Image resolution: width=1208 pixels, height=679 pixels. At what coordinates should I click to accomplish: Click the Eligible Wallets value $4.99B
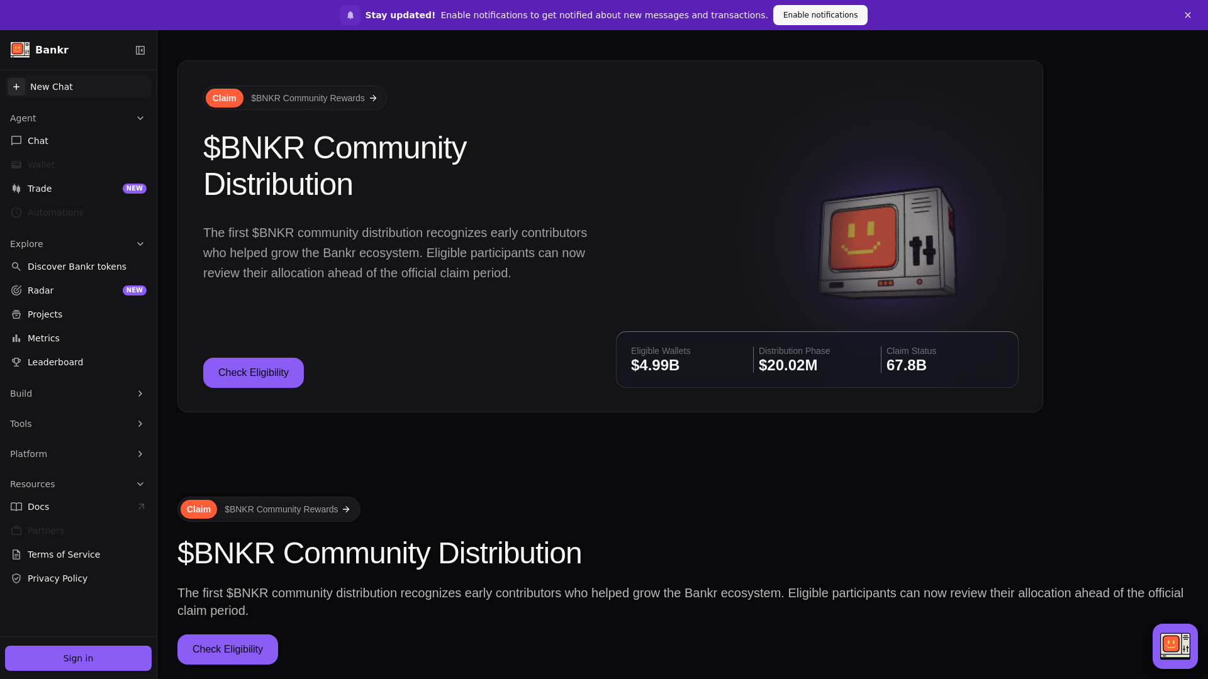point(655,365)
